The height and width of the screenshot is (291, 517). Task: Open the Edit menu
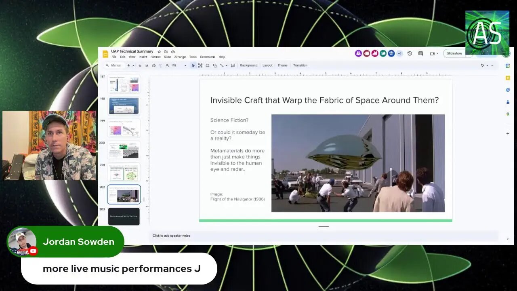pyautogui.click(x=122, y=57)
